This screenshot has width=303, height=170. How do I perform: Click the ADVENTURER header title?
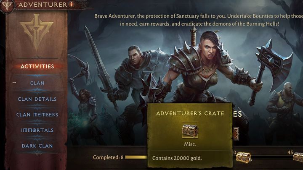click(43, 5)
